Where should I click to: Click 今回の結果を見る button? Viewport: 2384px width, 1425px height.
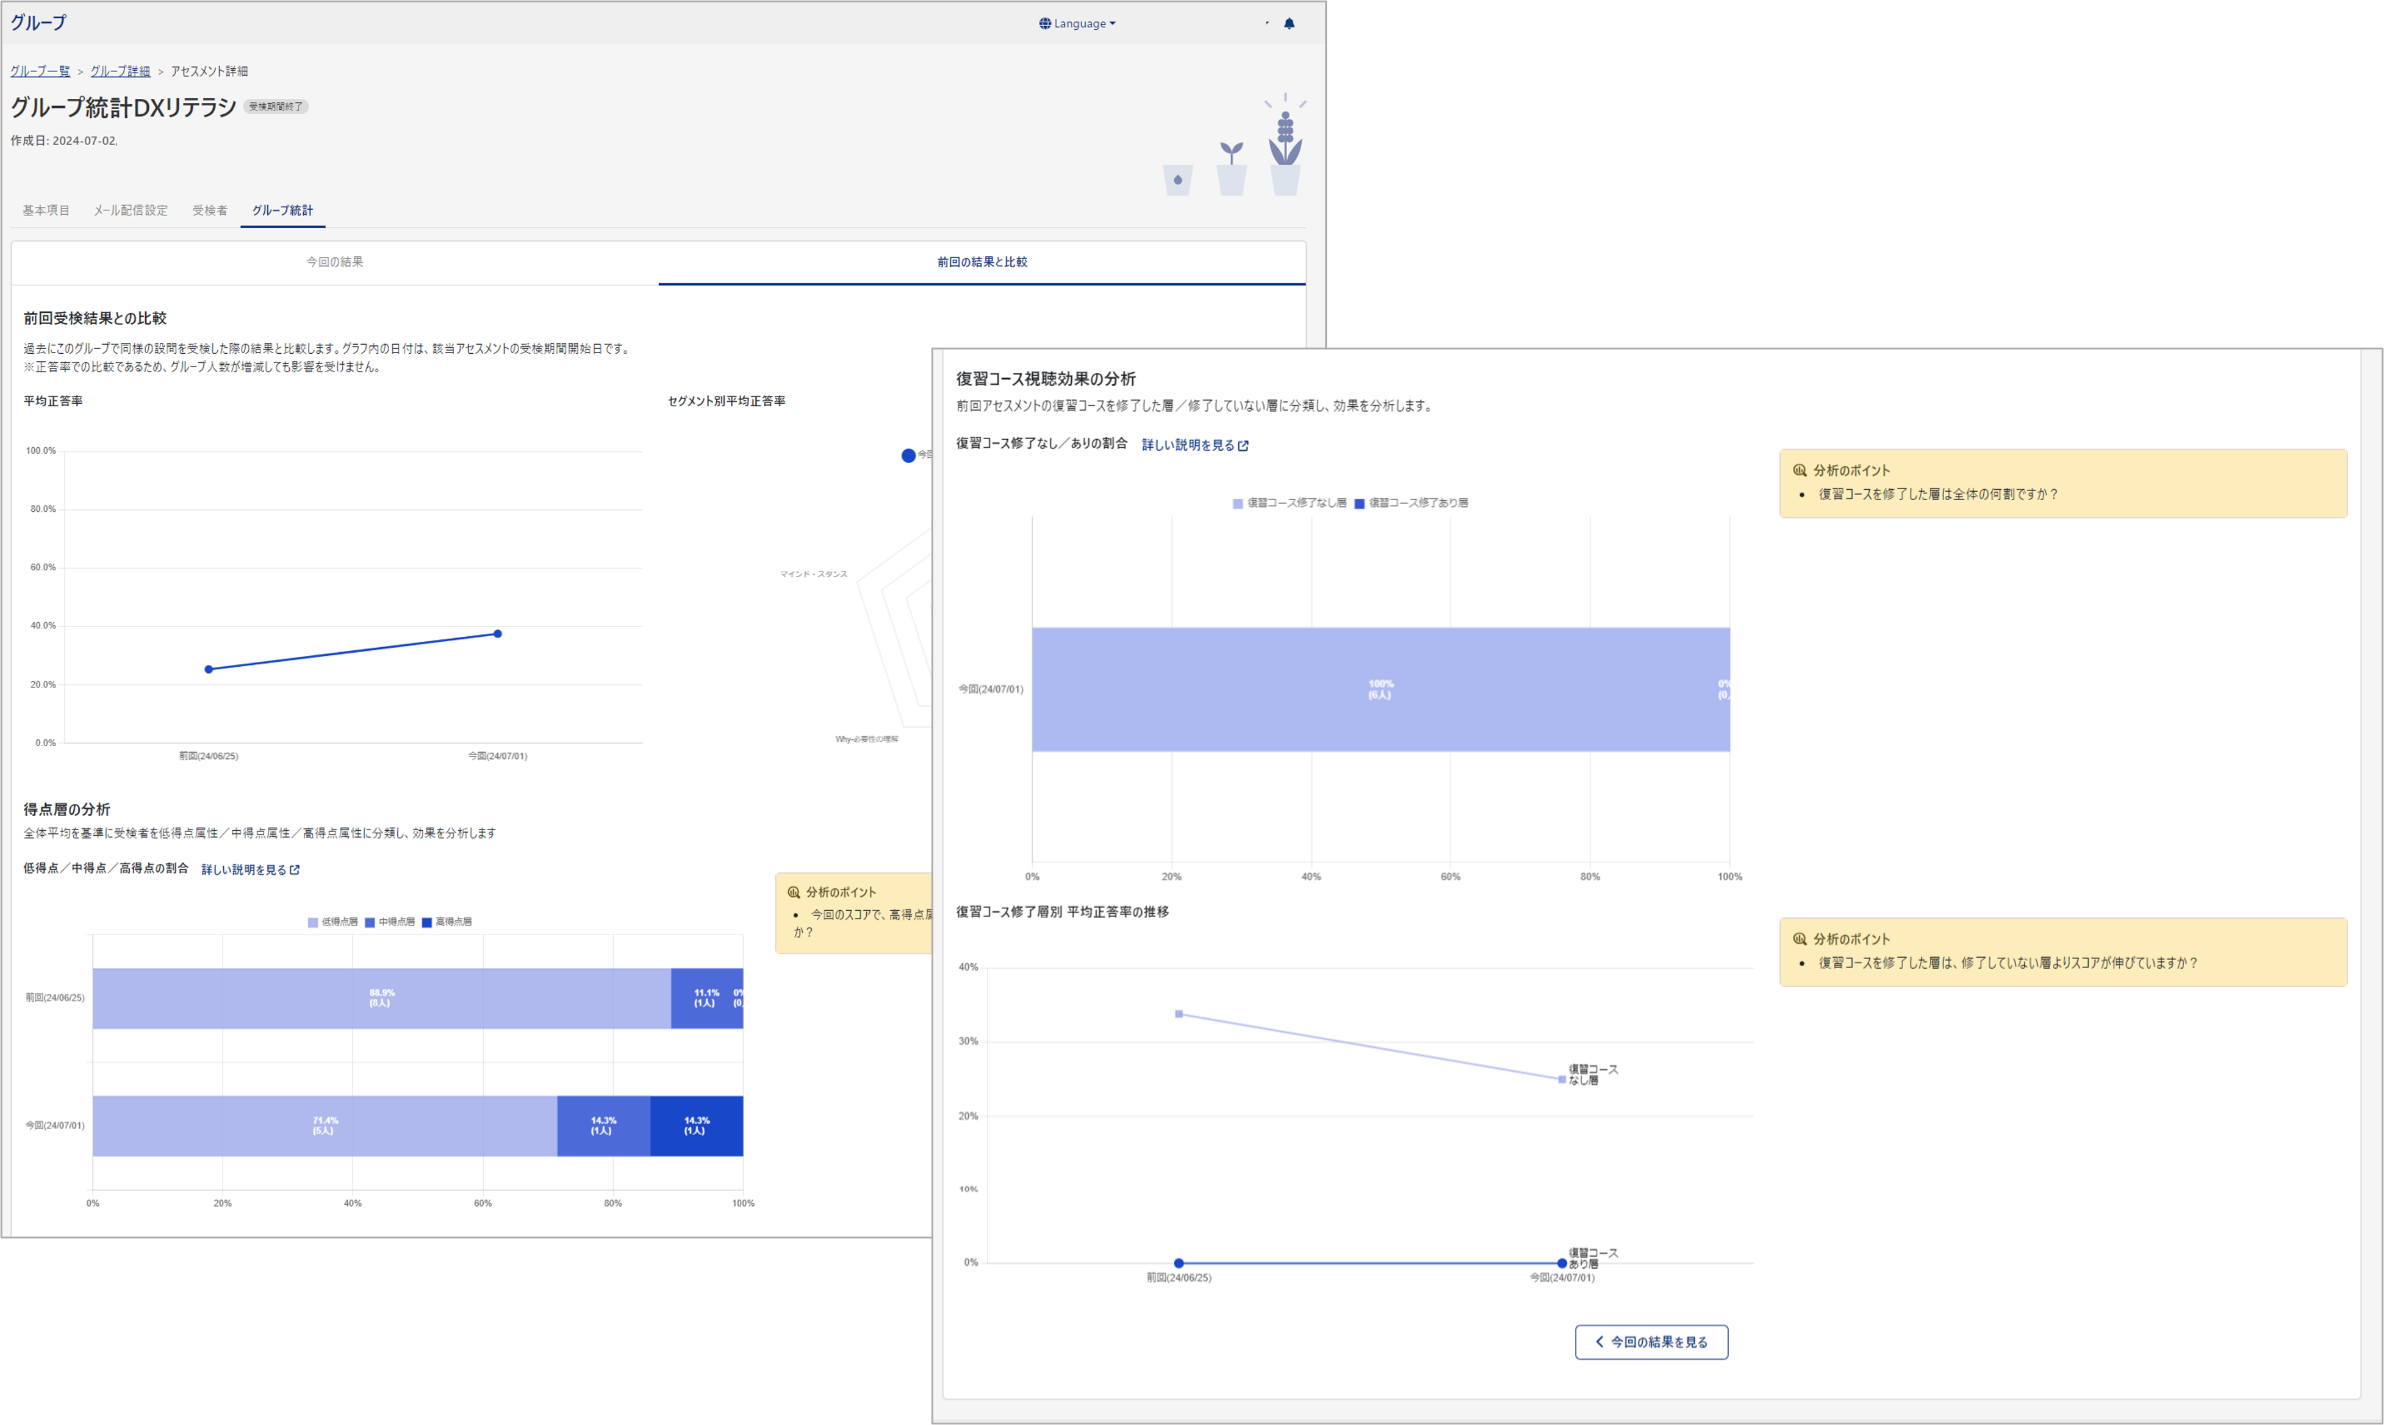pos(1651,1341)
